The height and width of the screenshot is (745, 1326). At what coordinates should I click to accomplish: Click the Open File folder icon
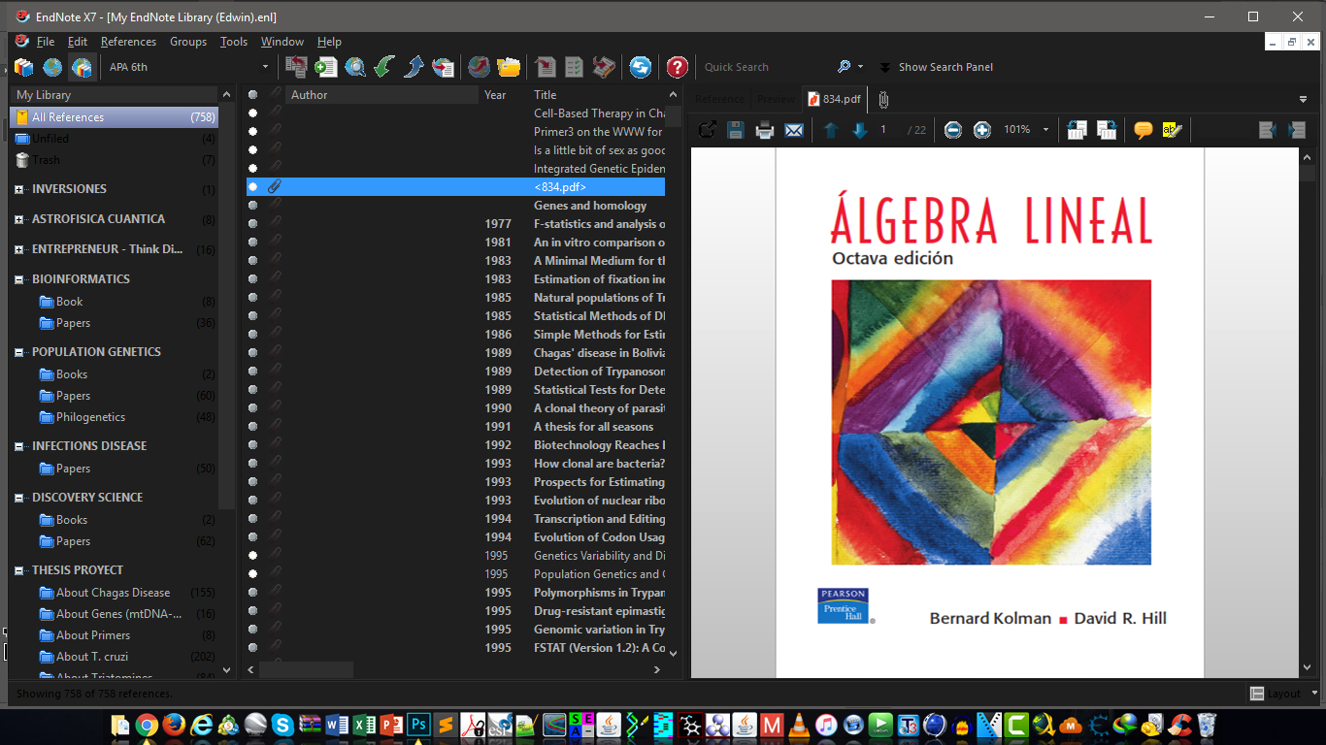point(509,67)
